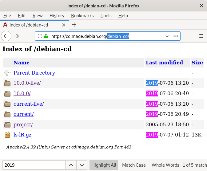207x171 pixels.
Task: Open page actions three-dots menu
Action: [x=176, y=36]
